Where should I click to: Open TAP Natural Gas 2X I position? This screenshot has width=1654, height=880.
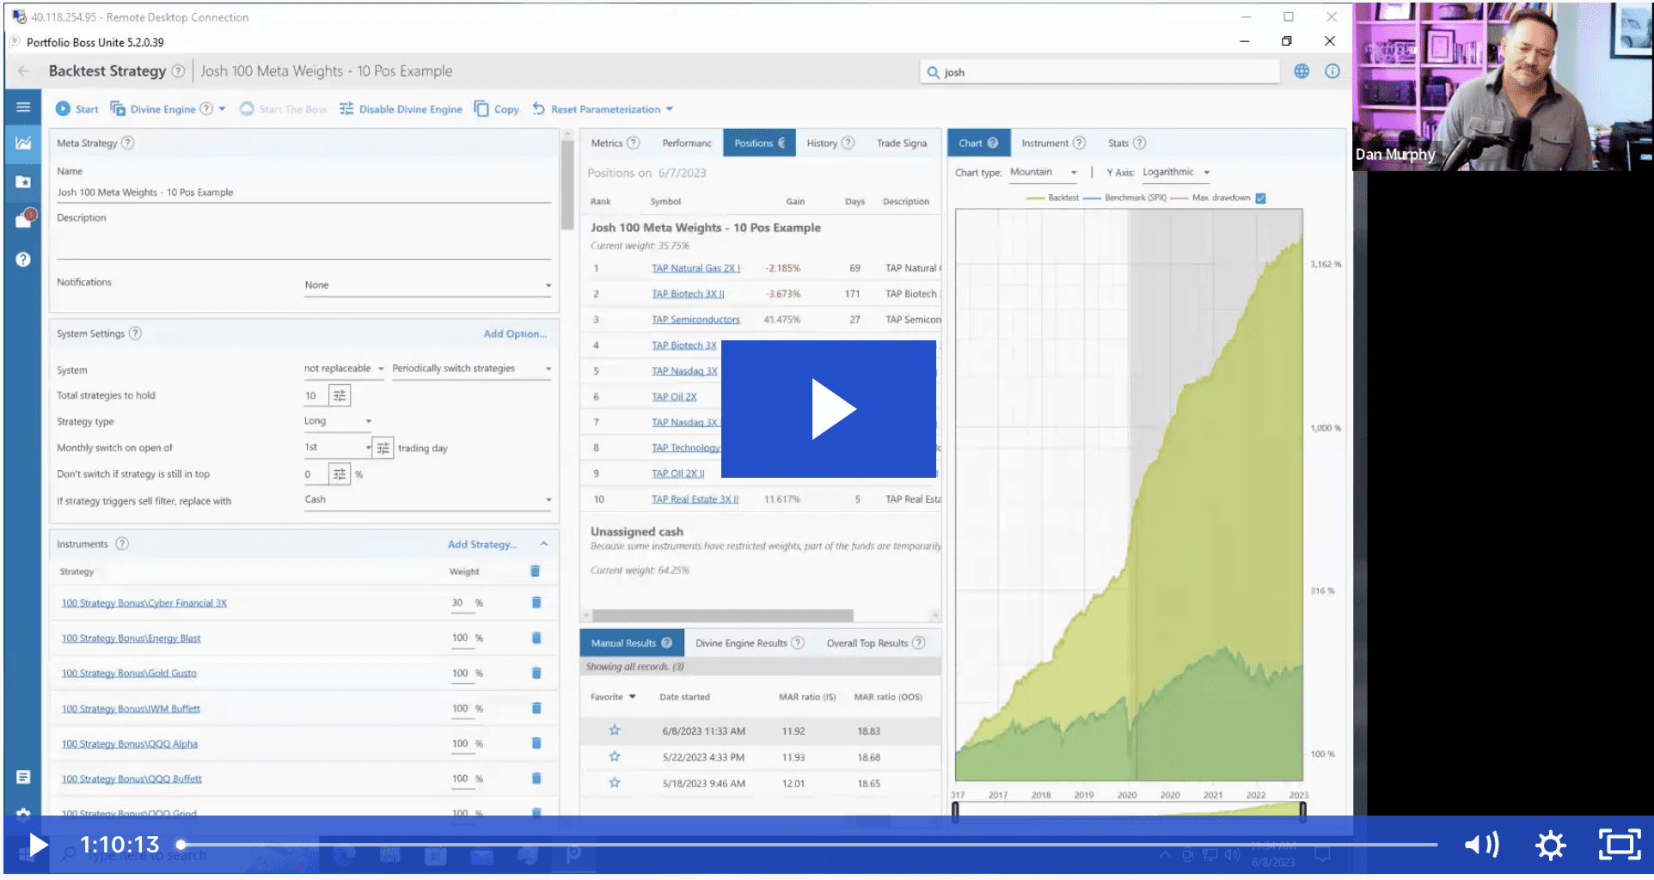pyautogui.click(x=695, y=268)
